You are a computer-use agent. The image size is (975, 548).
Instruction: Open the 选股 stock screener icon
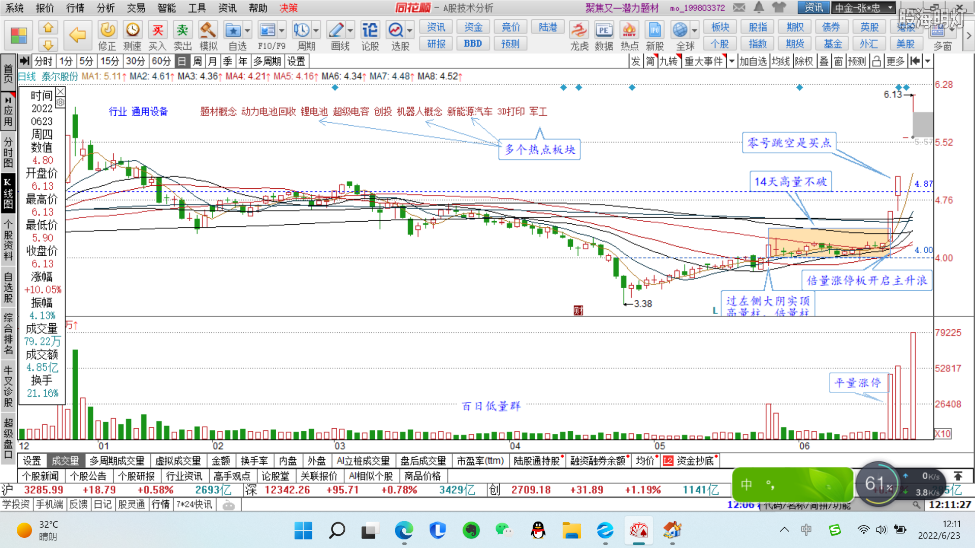point(396,31)
